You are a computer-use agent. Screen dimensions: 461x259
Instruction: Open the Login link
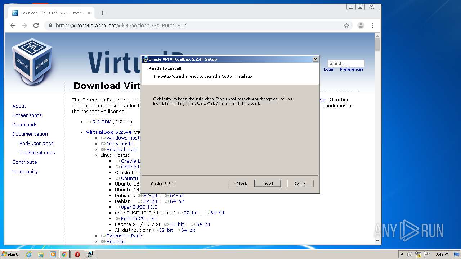point(329,69)
